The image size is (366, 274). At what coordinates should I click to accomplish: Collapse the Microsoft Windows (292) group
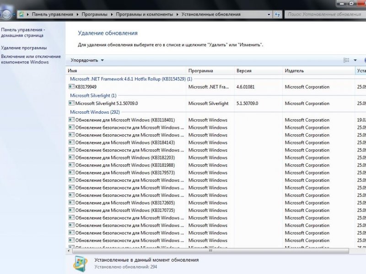pos(95,112)
